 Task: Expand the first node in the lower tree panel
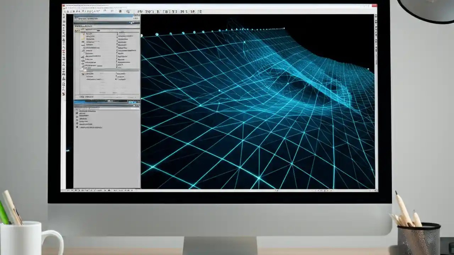click(77, 110)
